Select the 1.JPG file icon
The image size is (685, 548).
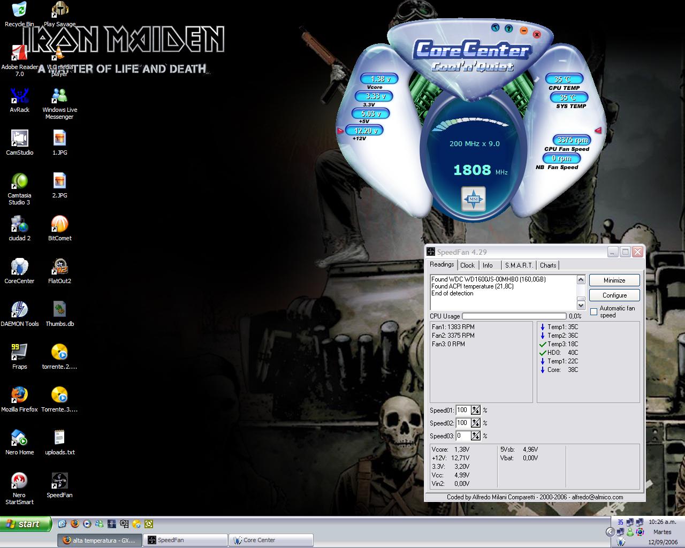point(59,143)
